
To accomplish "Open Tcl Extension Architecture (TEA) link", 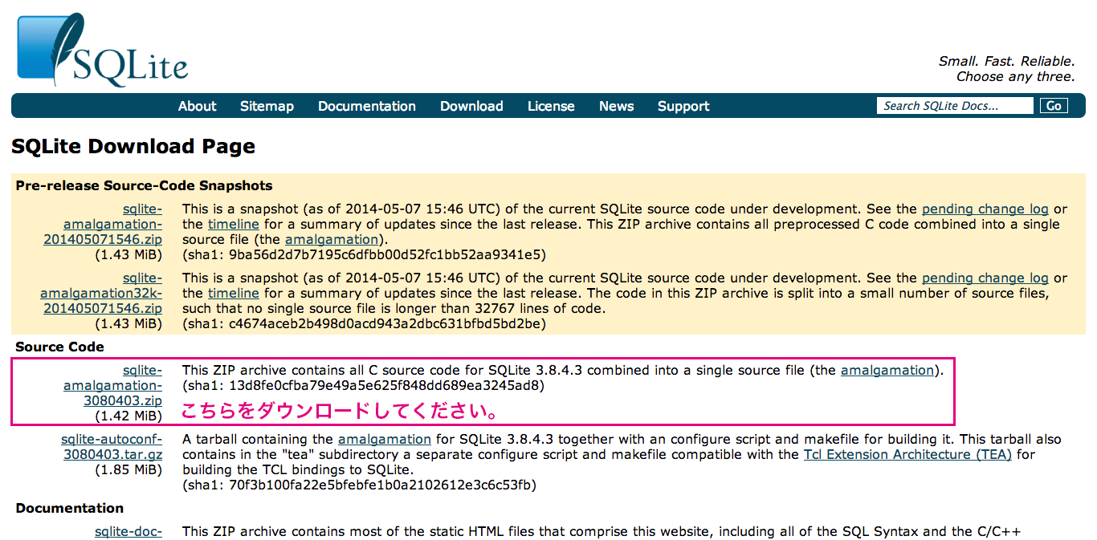I will [x=908, y=455].
